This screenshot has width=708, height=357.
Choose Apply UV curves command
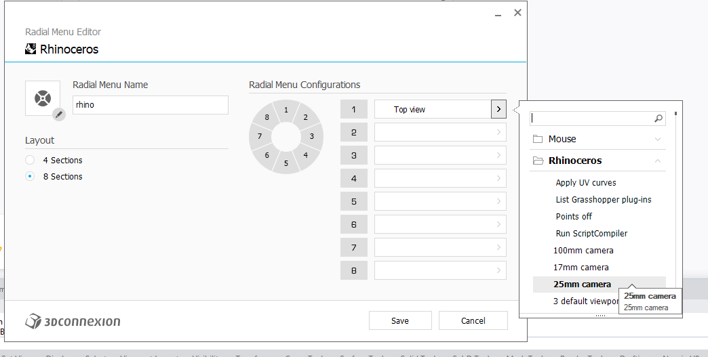pos(586,182)
